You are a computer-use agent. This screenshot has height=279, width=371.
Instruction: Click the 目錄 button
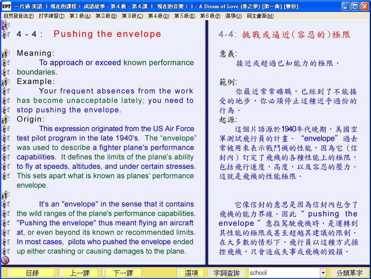pos(32,273)
